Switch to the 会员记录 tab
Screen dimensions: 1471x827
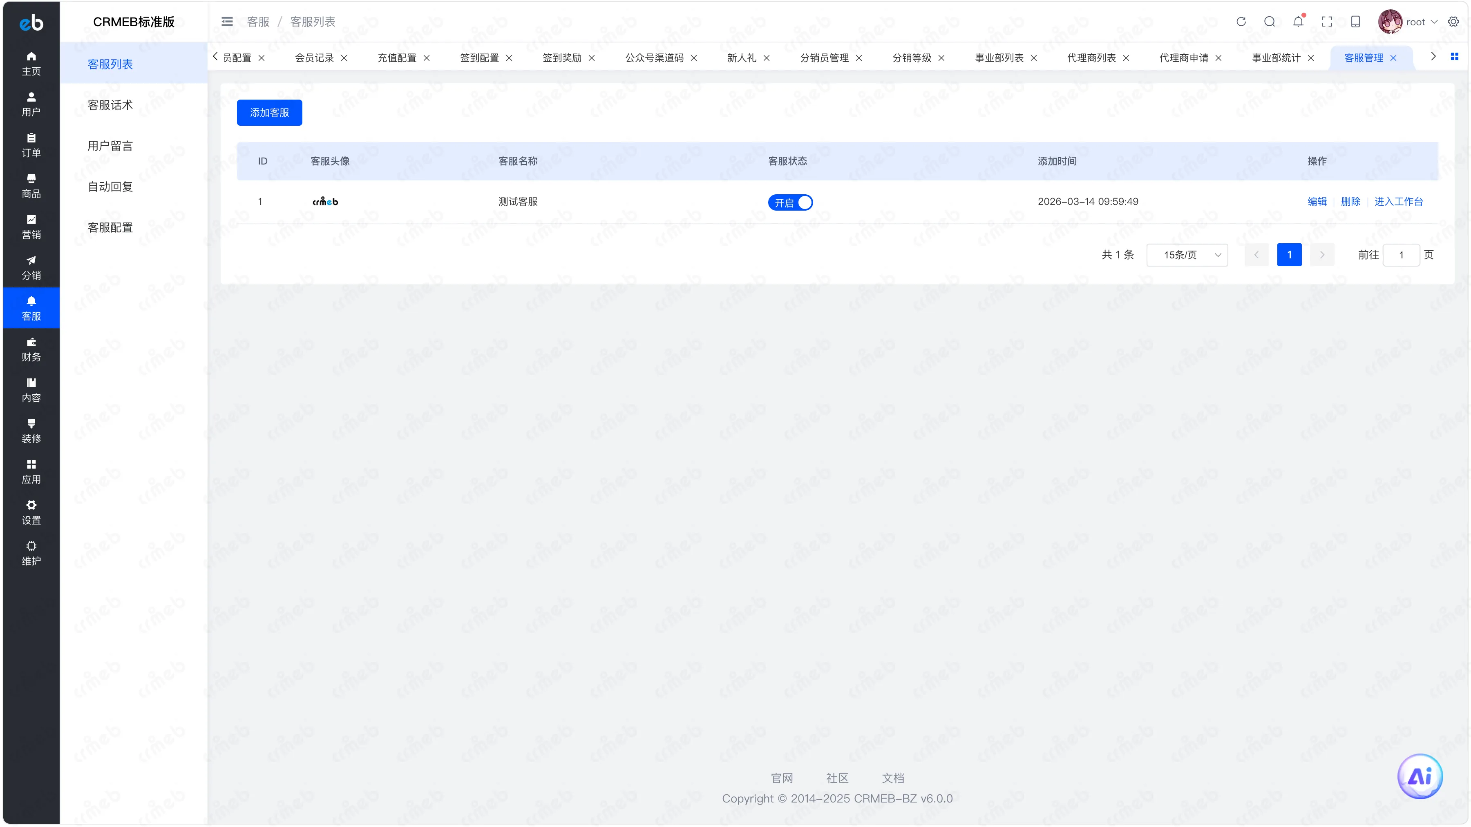314,58
